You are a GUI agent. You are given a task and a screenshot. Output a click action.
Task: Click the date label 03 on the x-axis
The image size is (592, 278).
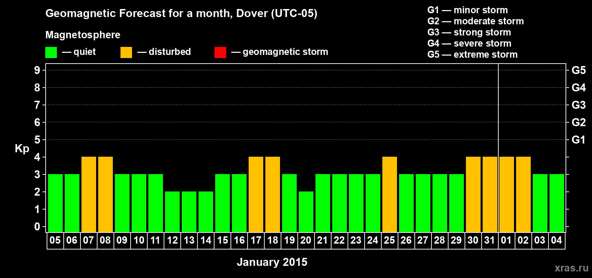pyautogui.click(x=540, y=240)
